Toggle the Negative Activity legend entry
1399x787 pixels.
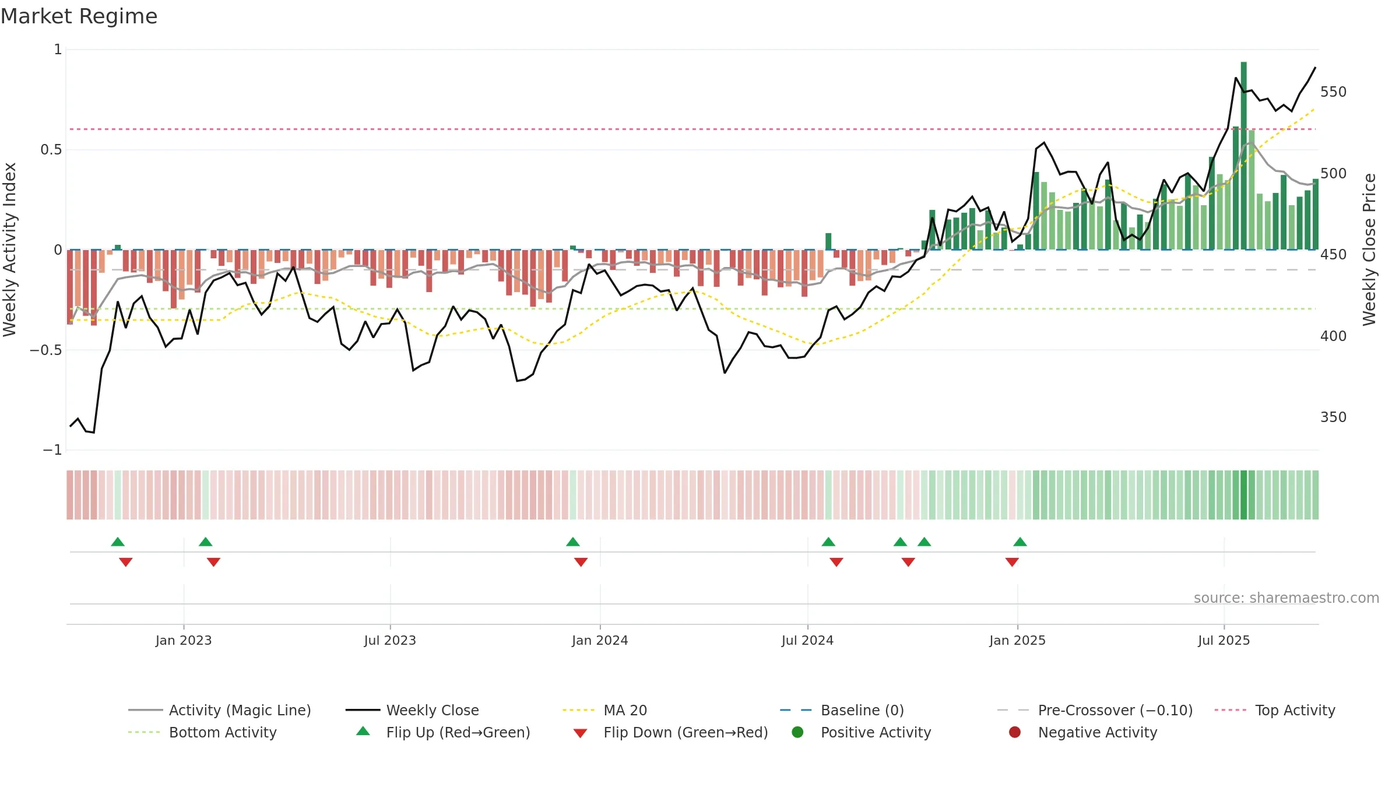(1082, 732)
